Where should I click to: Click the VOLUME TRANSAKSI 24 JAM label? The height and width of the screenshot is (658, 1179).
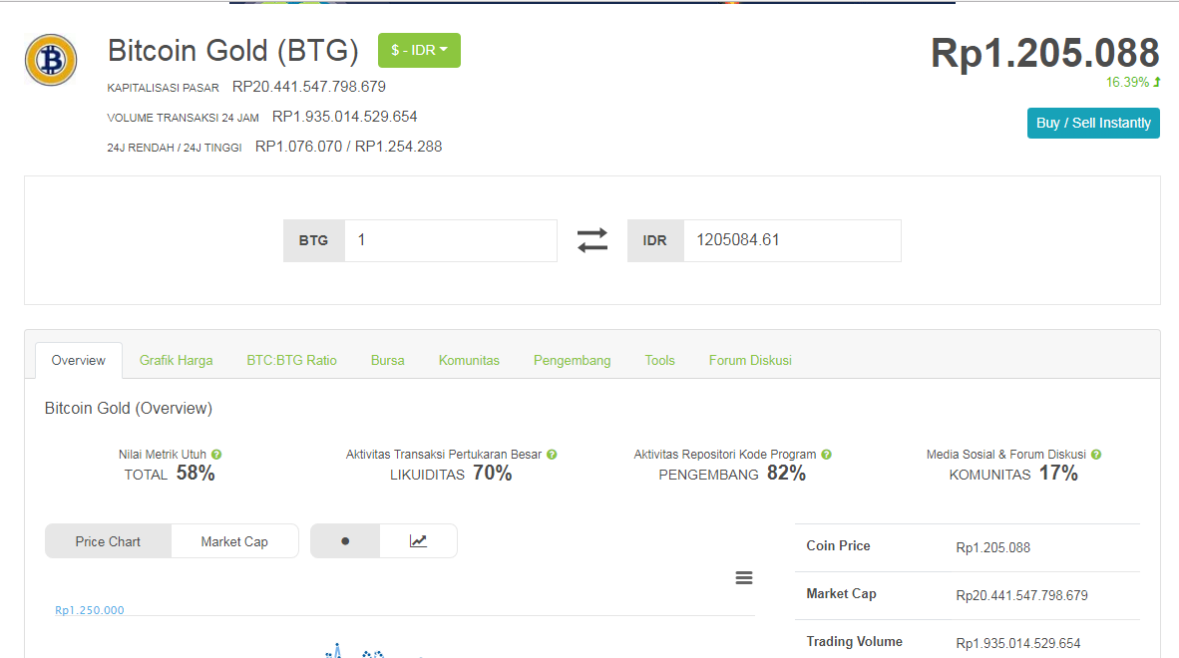(x=183, y=118)
